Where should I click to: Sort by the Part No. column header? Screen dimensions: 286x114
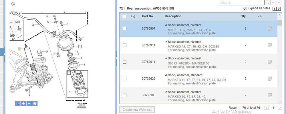tap(148, 16)
